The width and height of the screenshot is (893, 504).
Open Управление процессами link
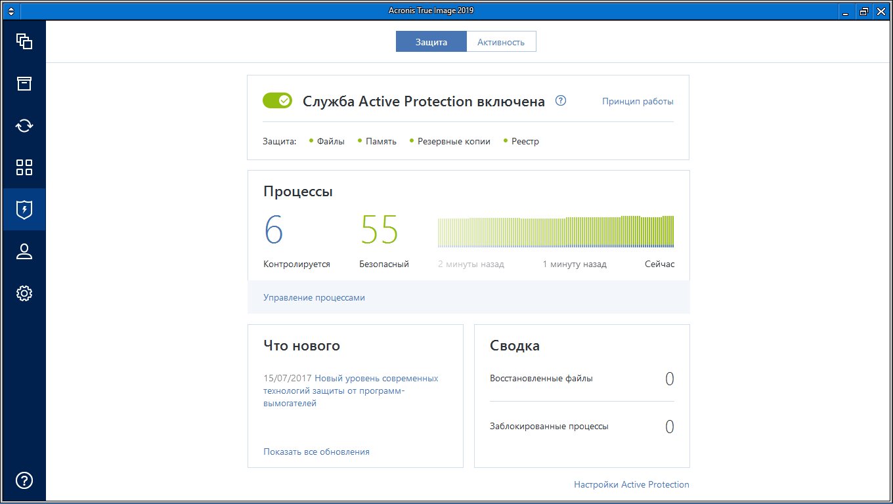click(314, 297)
